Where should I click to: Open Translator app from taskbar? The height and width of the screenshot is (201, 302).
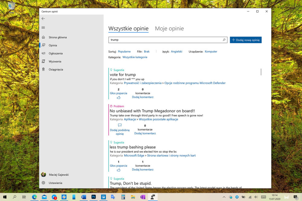(x=113, y=197)
